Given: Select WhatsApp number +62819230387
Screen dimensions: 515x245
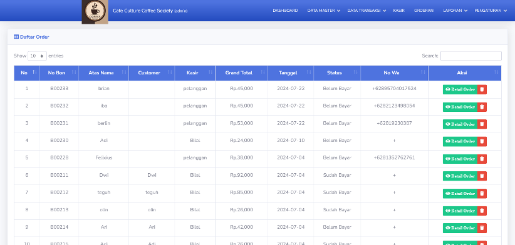Looking at the screenshot, I should click(x=394, y=123).
